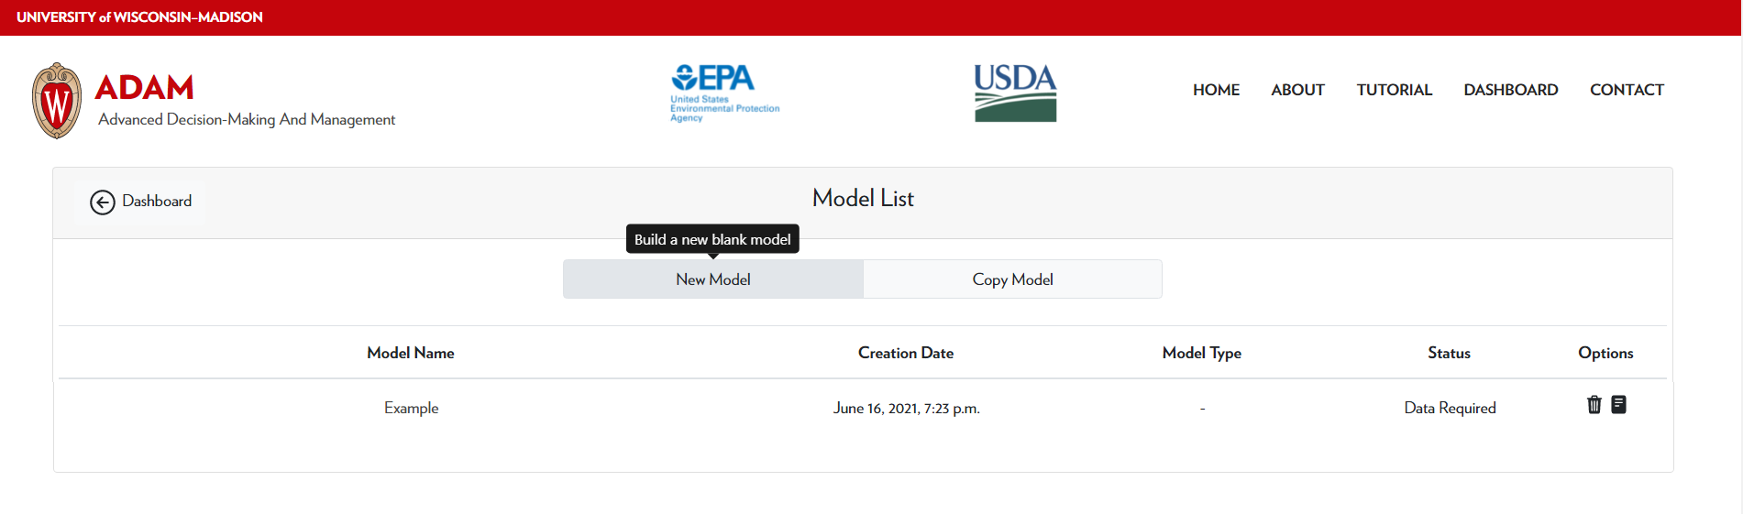Click the circled back arrow icon
The width and height of the screenshot is (1743, 514).
coord(102,202)
